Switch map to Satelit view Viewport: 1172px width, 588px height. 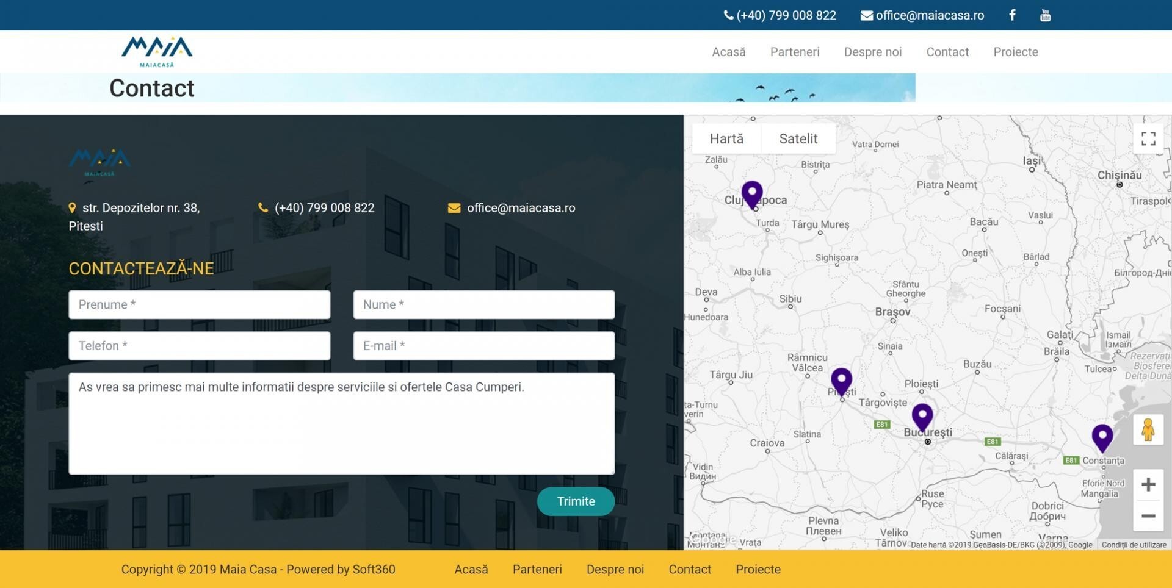798,138
